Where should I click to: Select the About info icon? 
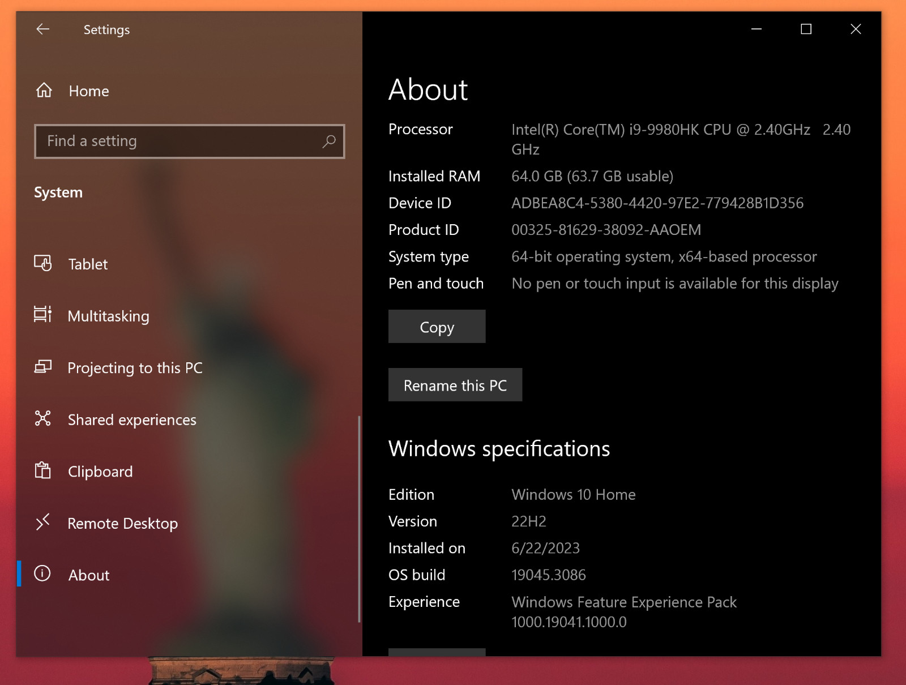(42, 574)
